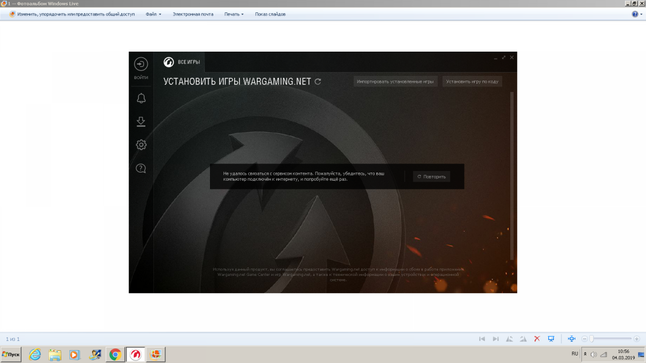This screenshot has height=363, width=646.
Task: Switch to Wargaming Game Center in taskbar
Action: 135,354
